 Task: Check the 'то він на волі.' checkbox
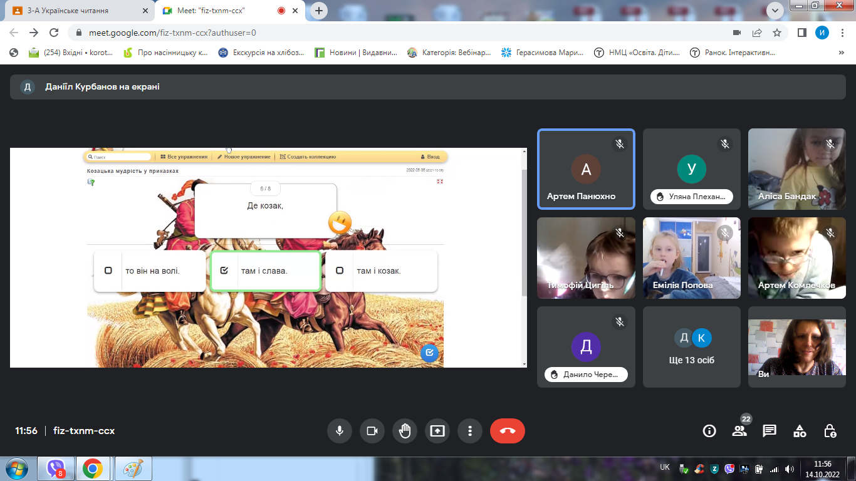[108, 271]
